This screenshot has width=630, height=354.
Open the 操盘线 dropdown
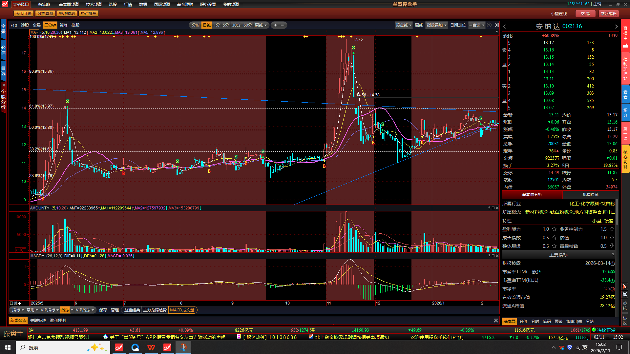click(403, 25)
